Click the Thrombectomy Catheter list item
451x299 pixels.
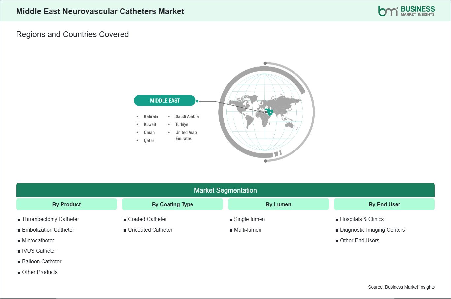click(x=51, y=219)
